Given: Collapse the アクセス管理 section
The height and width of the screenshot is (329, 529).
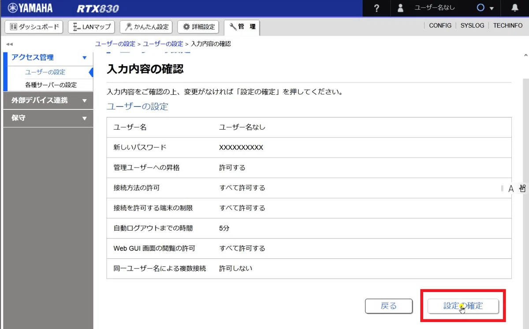Looking at the screenshot, I should coord(48,57).
